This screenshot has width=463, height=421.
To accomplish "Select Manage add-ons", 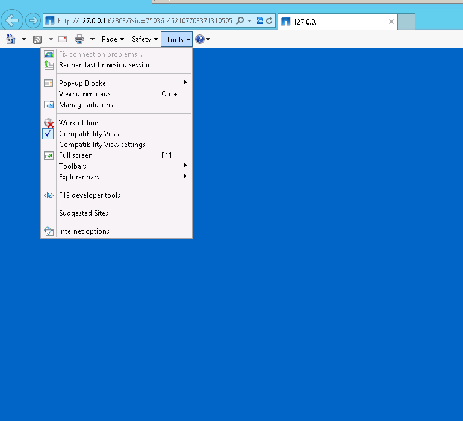I will (x=116, y=105).
